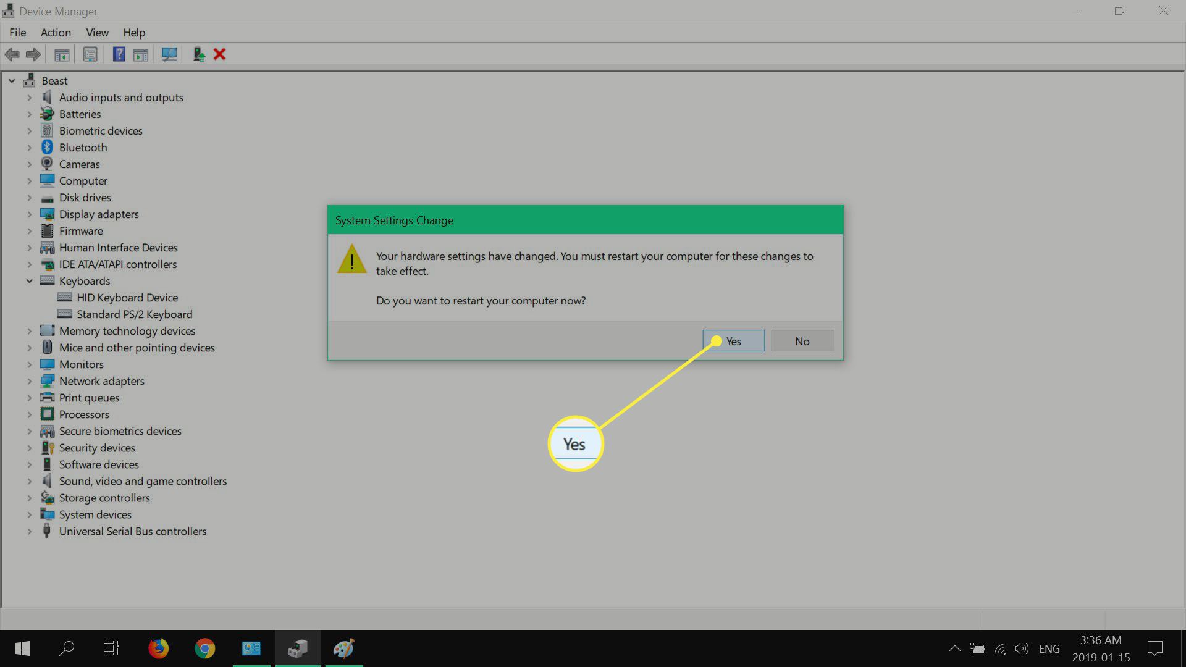Click No to skip restarting computer

(802, 340)
